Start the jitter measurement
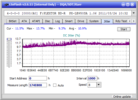 click(x=124, y=29)
